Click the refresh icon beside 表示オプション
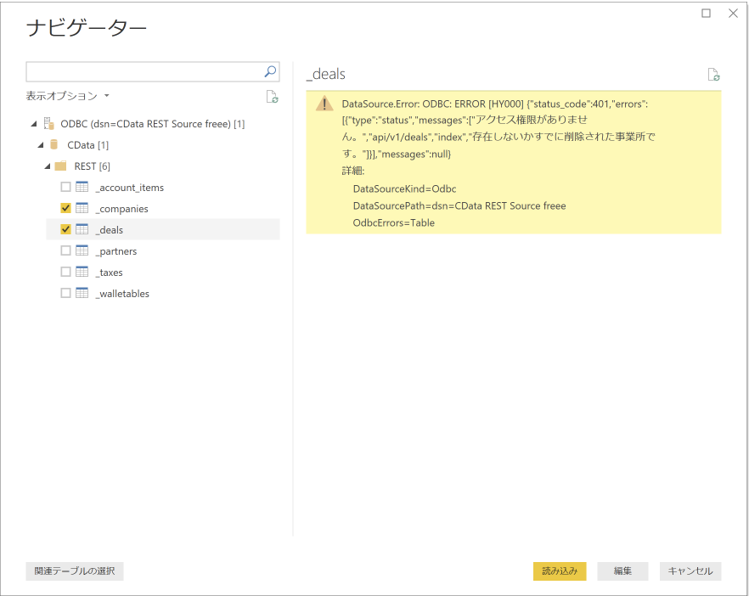Viewport: 749px width, 596px height. 272,96
